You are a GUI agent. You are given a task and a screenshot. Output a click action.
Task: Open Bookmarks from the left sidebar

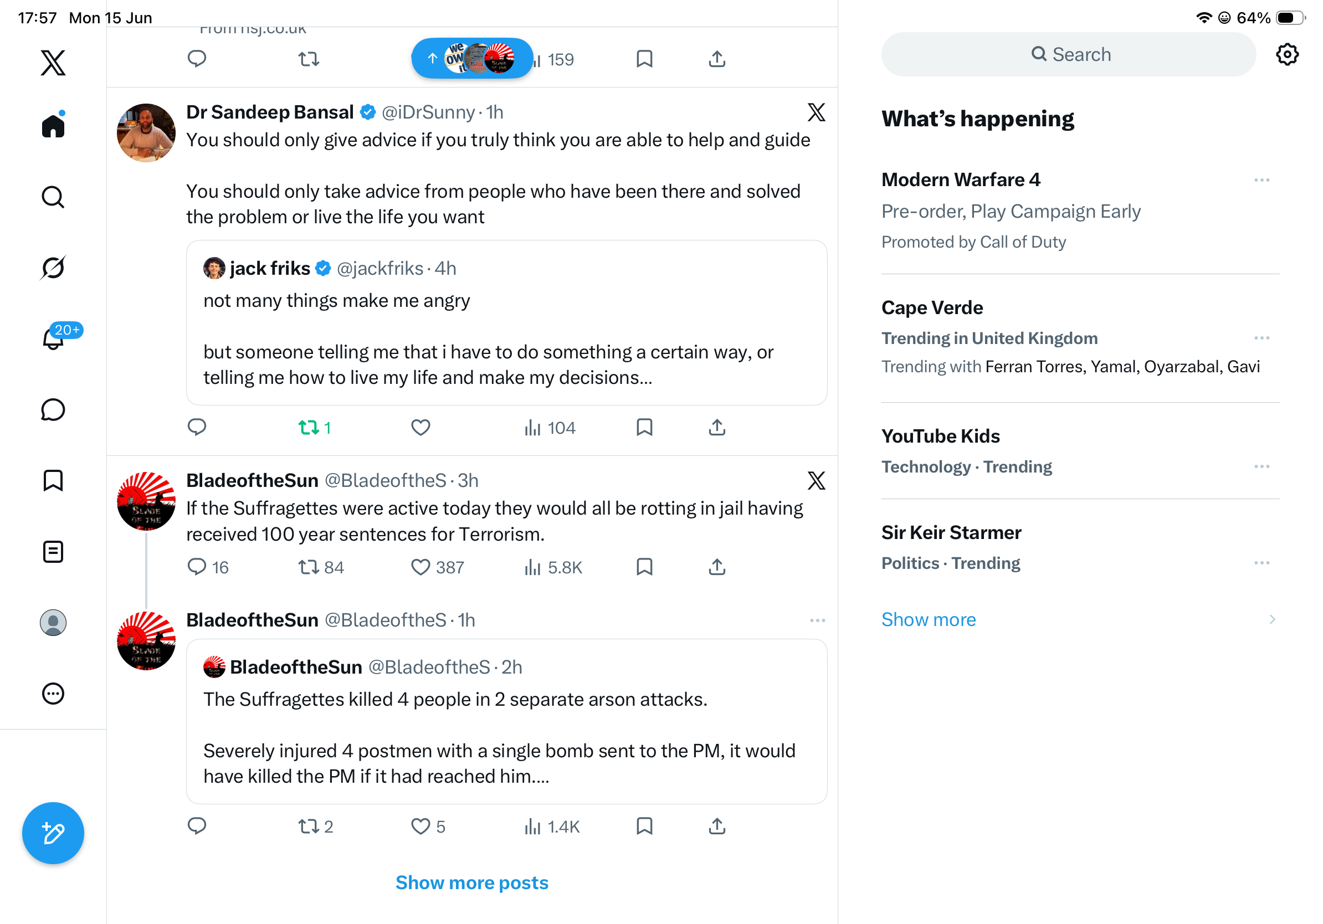tap(53, 480)
